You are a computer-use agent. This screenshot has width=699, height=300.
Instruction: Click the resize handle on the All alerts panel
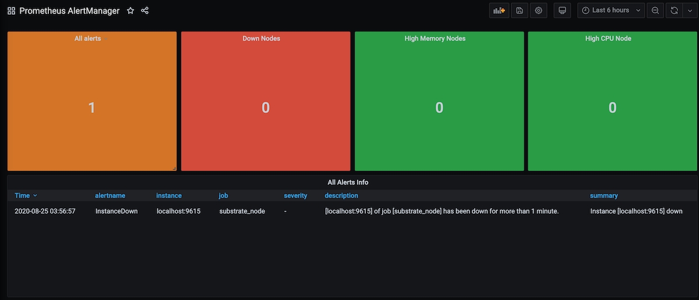pyautogui.click(x=174, y=169)
